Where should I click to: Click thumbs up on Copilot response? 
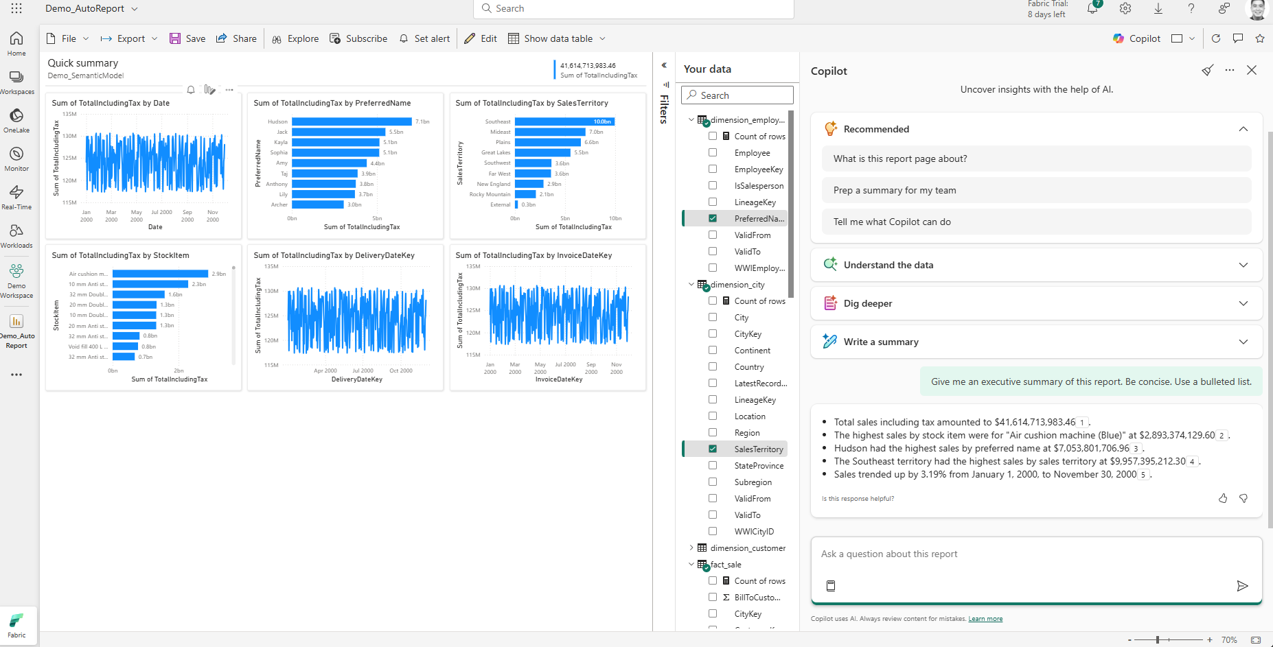pos(1223,499)
